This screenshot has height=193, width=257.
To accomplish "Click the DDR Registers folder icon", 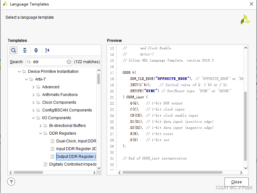I will (45, 133).
